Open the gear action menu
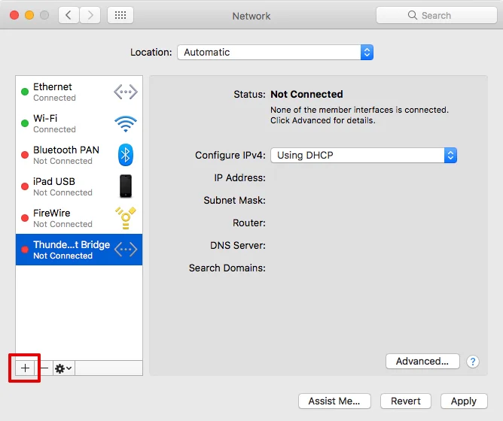Screen dimensions: 503x421 (x=63, y=368)
